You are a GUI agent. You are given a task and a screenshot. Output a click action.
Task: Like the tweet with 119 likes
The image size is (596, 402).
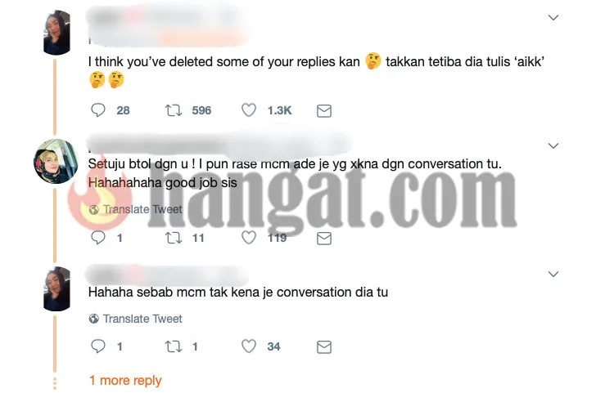click(x=249, y=238)
